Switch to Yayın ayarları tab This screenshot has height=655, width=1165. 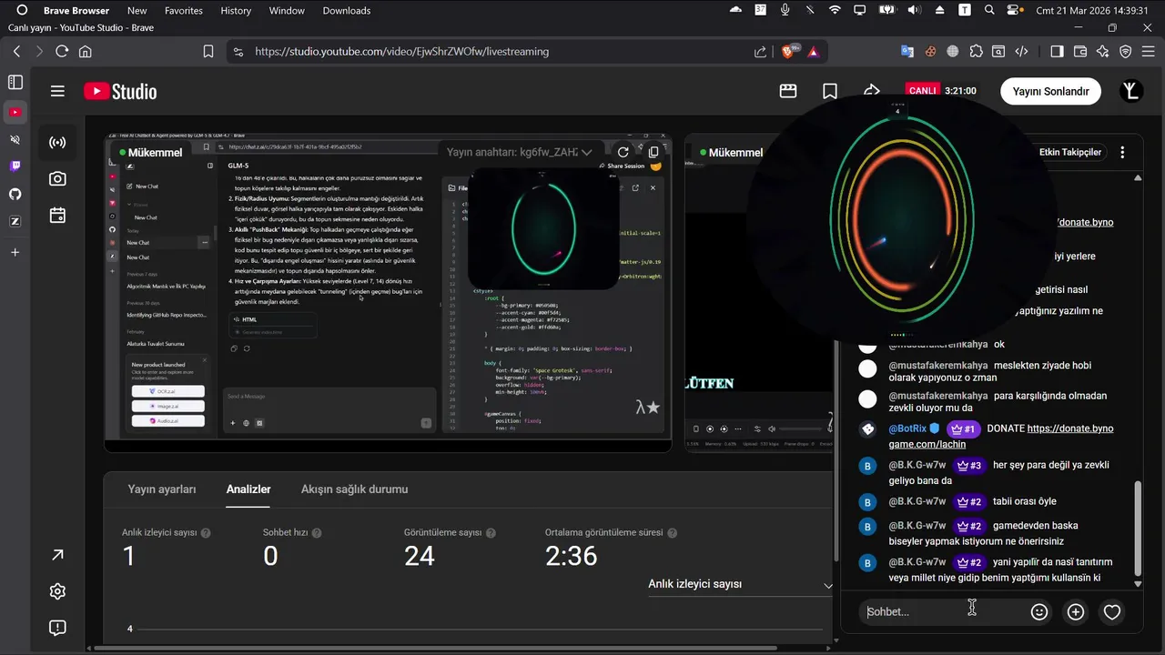[x=162, y=489]
